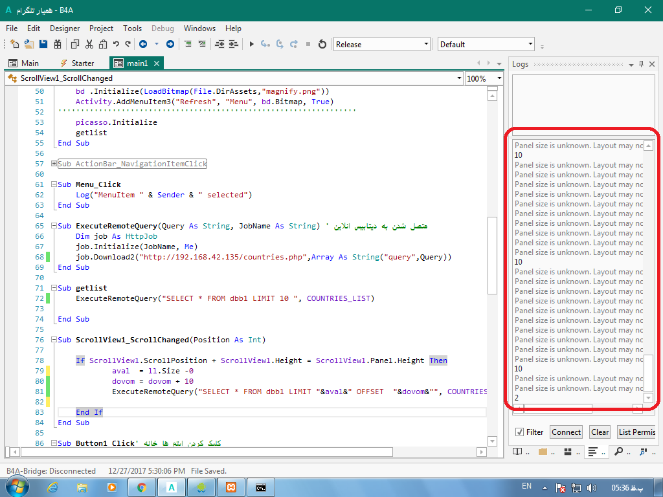Toggle the Filter checkbox in Logs
The image size is (663, 497).
pyautogui.click(x=519, y=432)
